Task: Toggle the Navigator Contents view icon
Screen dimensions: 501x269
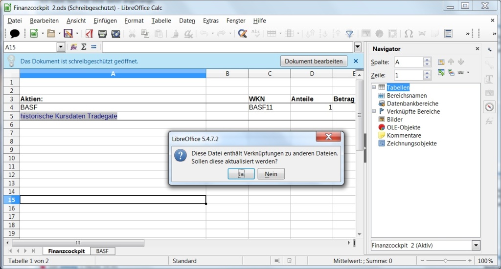Action: point(441,72)
